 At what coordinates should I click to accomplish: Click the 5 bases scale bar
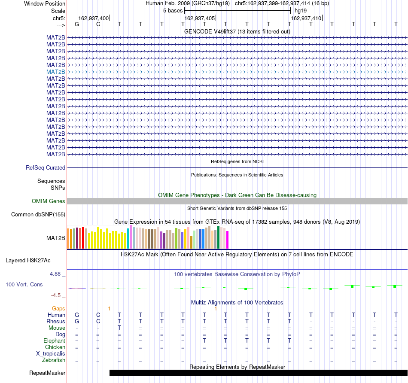pos(237,11)
